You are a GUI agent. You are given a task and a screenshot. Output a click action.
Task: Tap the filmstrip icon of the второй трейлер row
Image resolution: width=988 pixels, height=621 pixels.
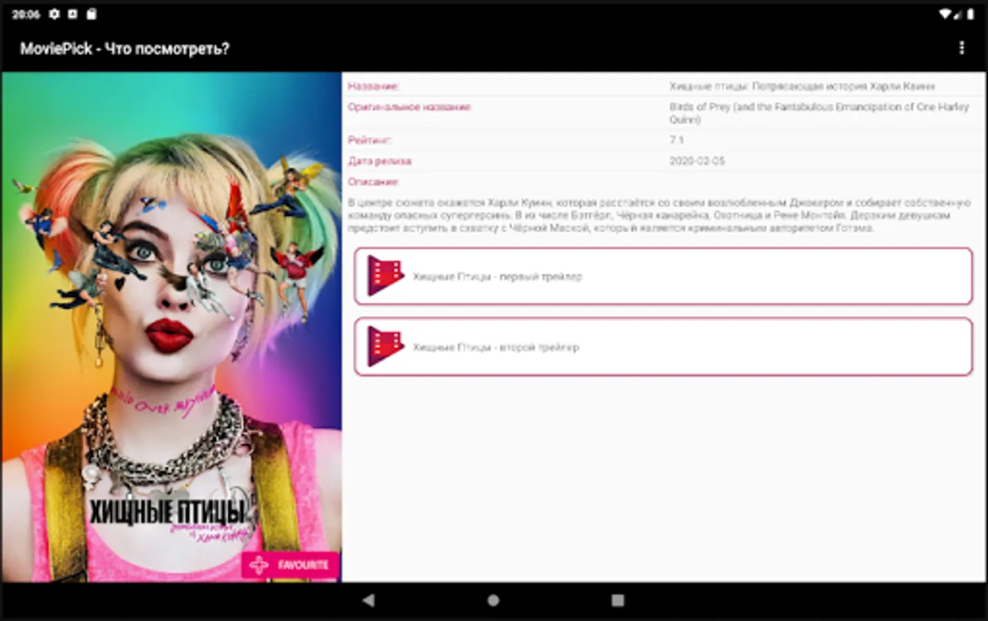[x=384, y=346]
